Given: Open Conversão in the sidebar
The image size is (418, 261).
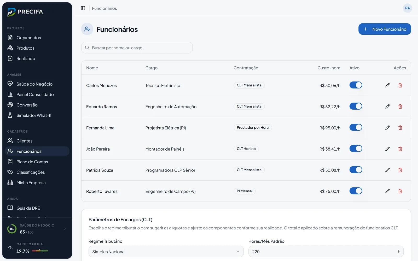Looking at the screenshot, I should click(37, 105).
